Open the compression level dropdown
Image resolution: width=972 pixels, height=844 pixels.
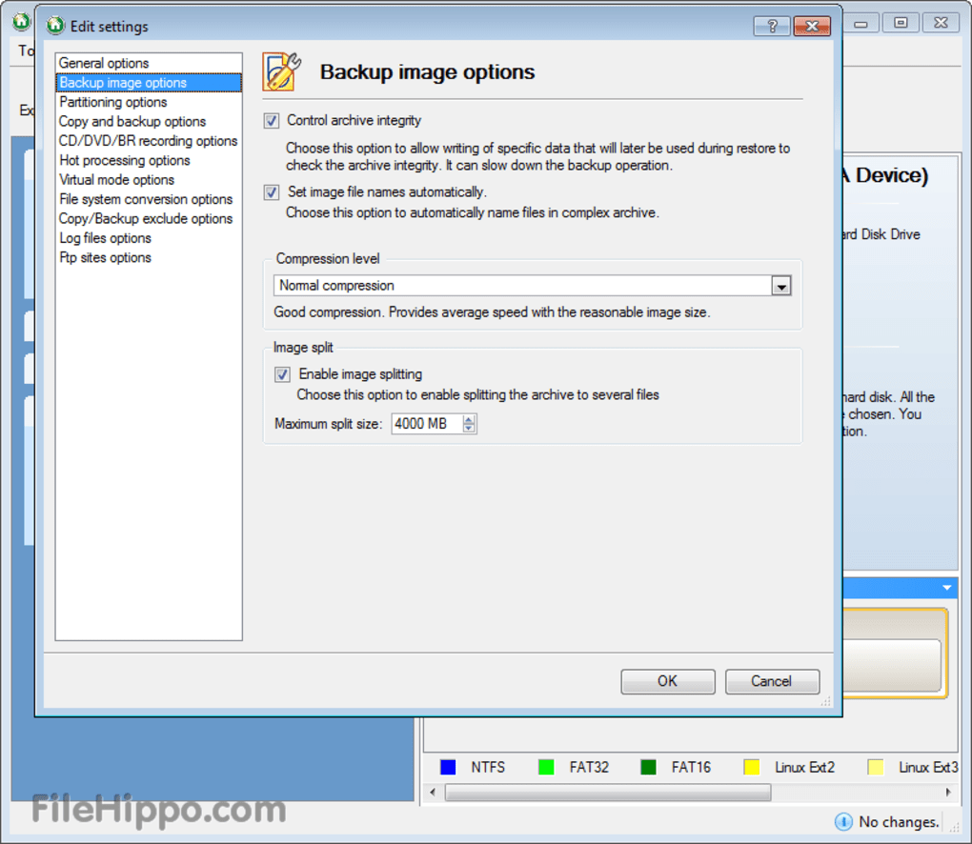(x=781, y=285)
